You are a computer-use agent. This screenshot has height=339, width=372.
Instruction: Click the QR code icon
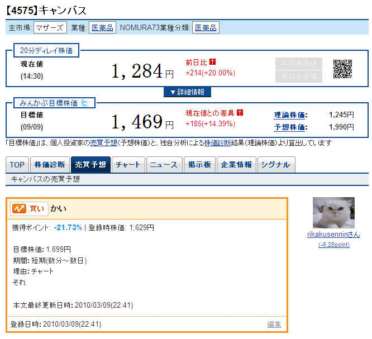(x=342, y=69)
